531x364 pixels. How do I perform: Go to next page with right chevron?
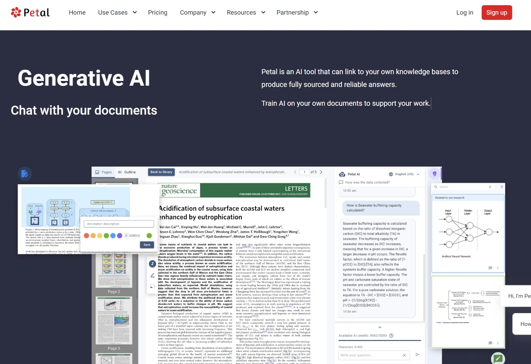[x=321, y=172]
